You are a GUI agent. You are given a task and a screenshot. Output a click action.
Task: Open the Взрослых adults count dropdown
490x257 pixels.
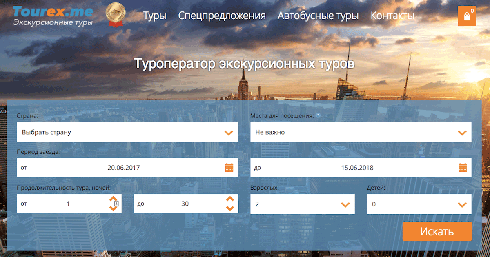(302, 204)
